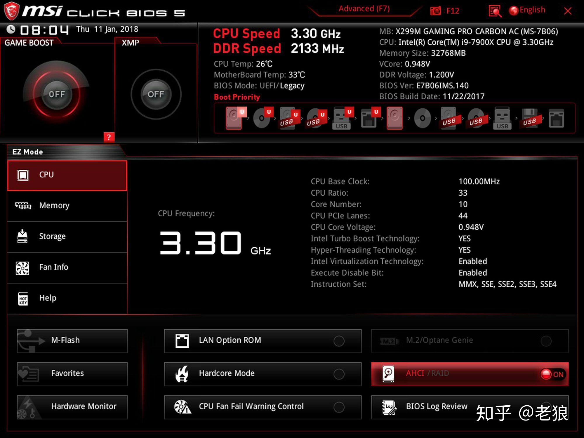Open the Favorites menu button
Viewport: 584px width, 438px height.
(72, 374)
